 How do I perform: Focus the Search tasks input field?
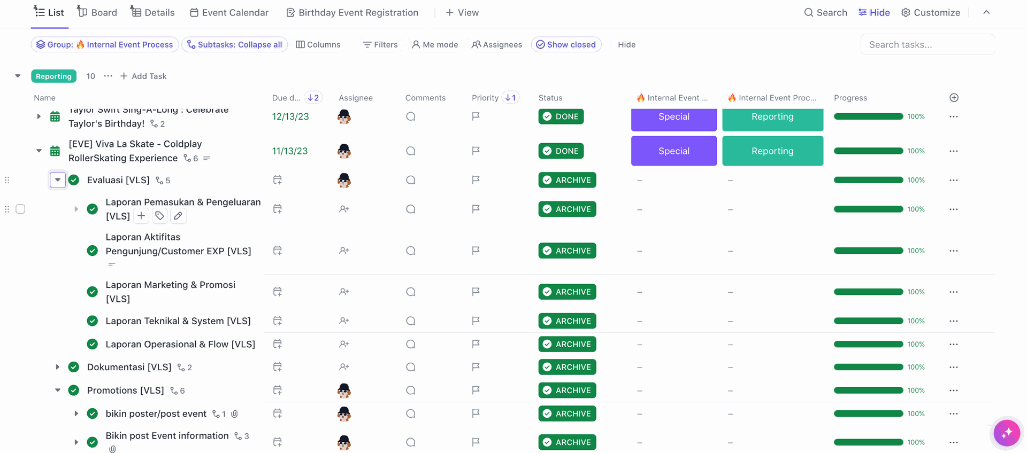tap(928, 44)
